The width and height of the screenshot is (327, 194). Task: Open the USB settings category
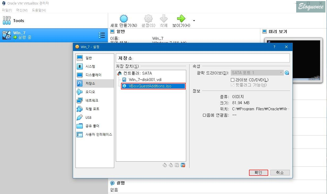95,117
